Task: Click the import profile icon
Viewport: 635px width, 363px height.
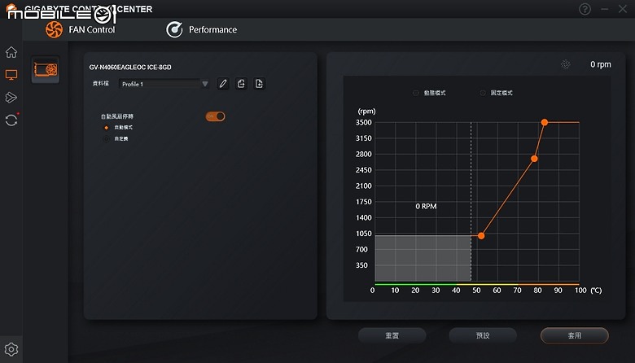Action: (x=241, y=84)
